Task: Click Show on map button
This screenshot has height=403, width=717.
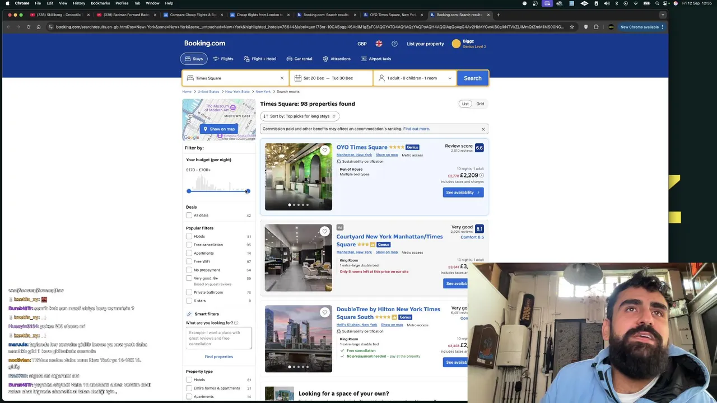Action: tap(219, 129)
